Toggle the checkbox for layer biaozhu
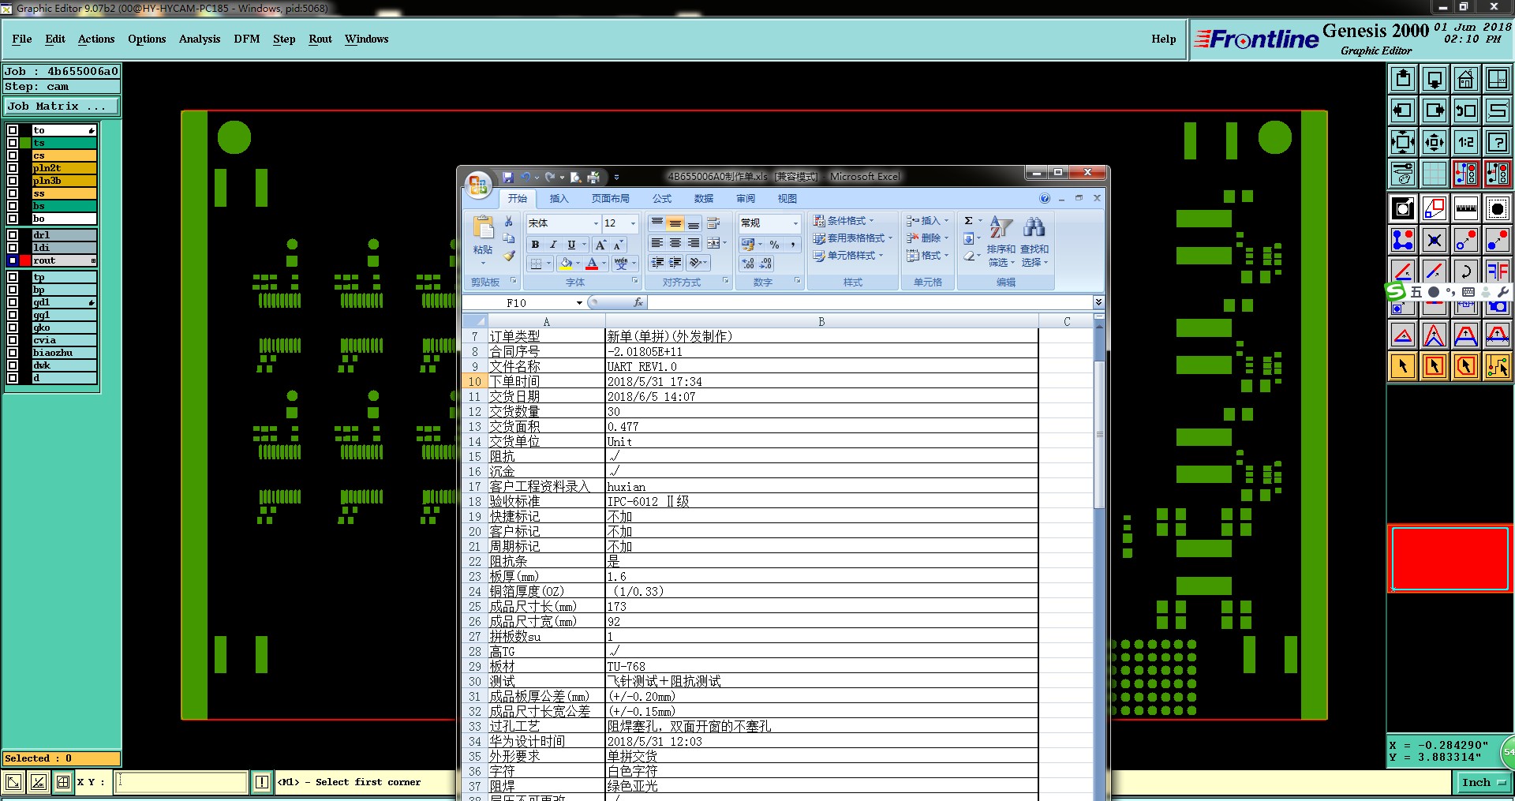Screen dimensions: 1515x801 pos(13,353)
